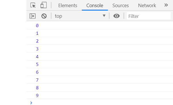Clear the console with the ban icon
This screenshot has width=173, height=105.
[x=44, y=16]
